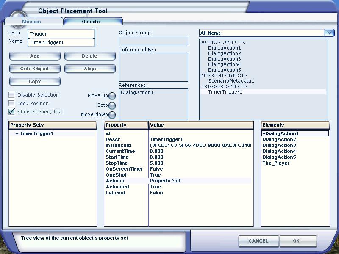Image resolution: width=339 pixels, height=254 pixels.
Task: Click StopTime value 5.000
Action: [156, 163]
